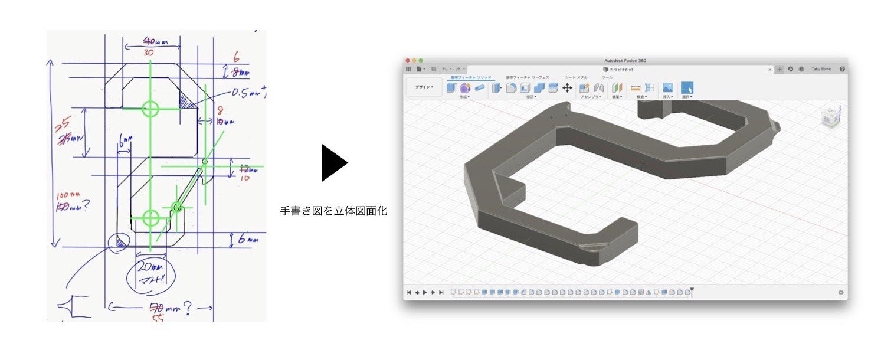Add a new design tab with plus button

pyautogui.click(x=780, y=69)
